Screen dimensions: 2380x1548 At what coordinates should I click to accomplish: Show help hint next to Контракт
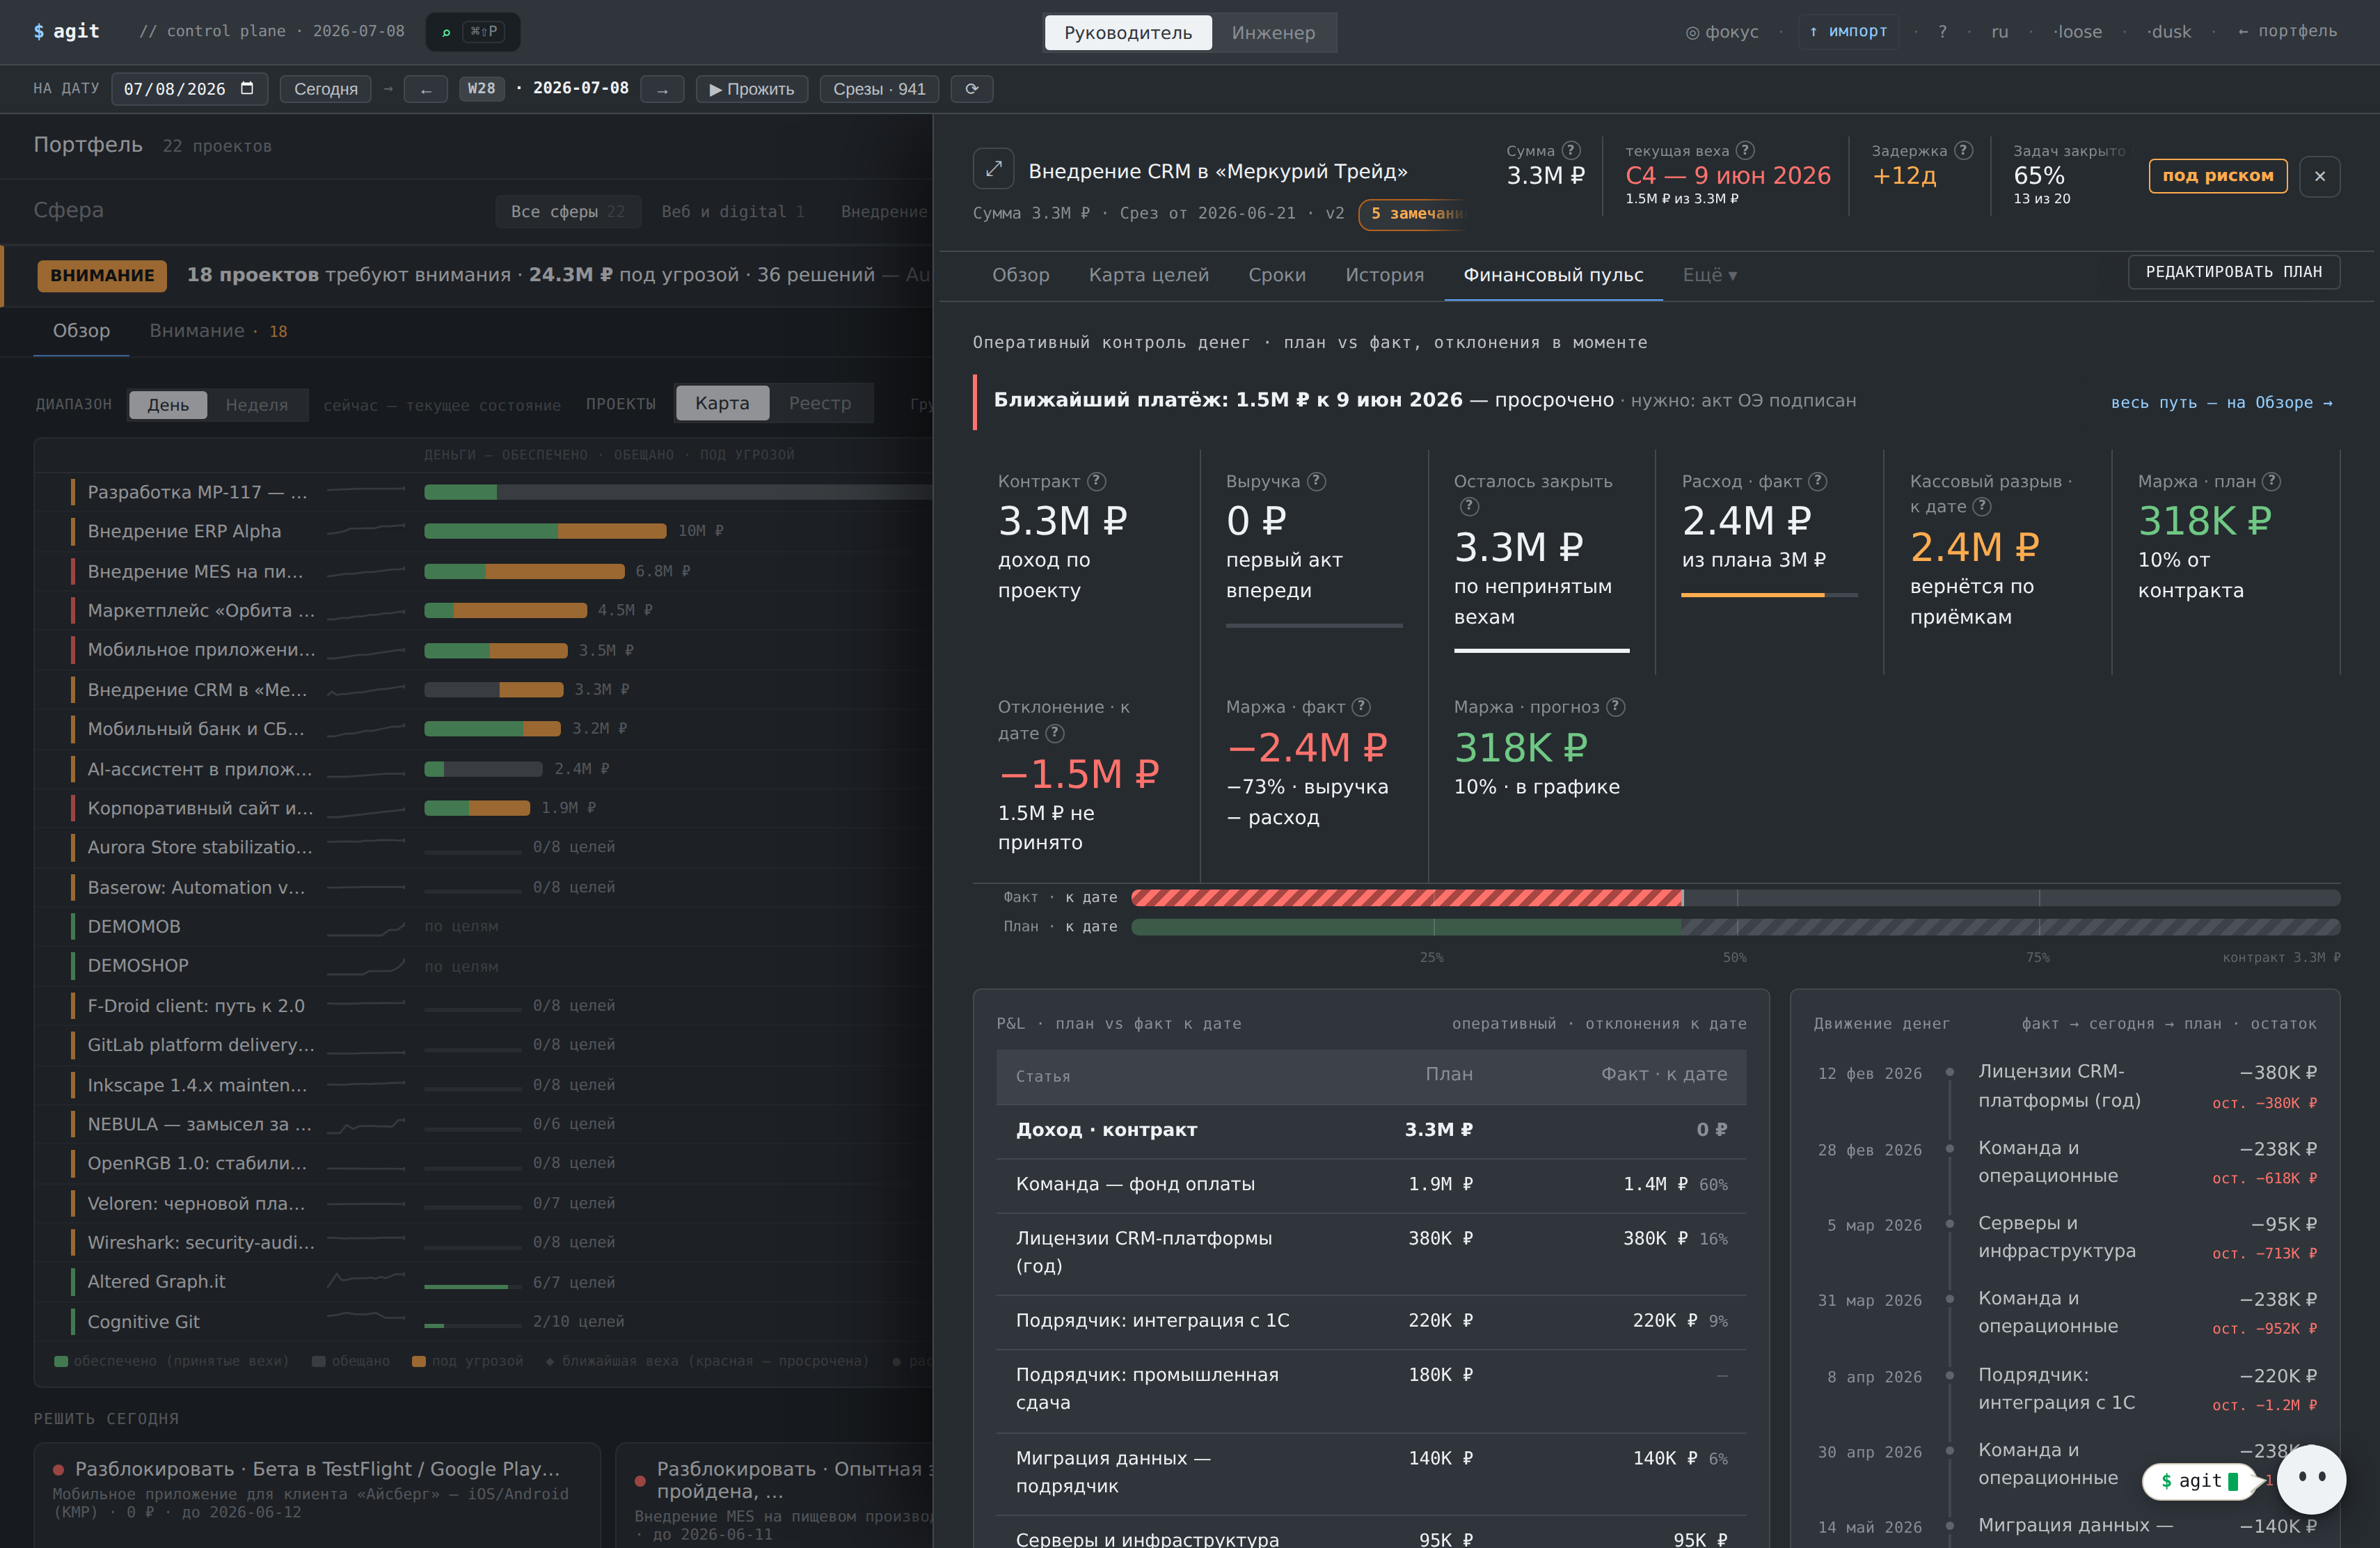(x=1096, y=481)
